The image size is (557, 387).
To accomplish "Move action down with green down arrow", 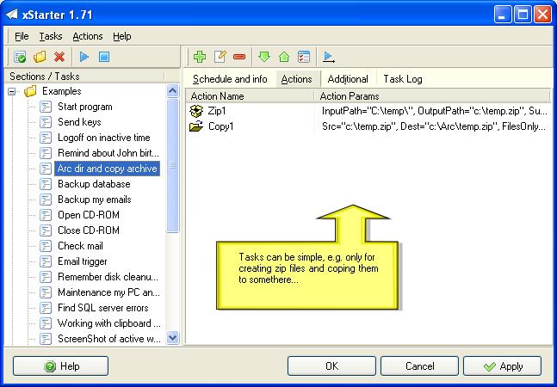I will pos(264,57).
